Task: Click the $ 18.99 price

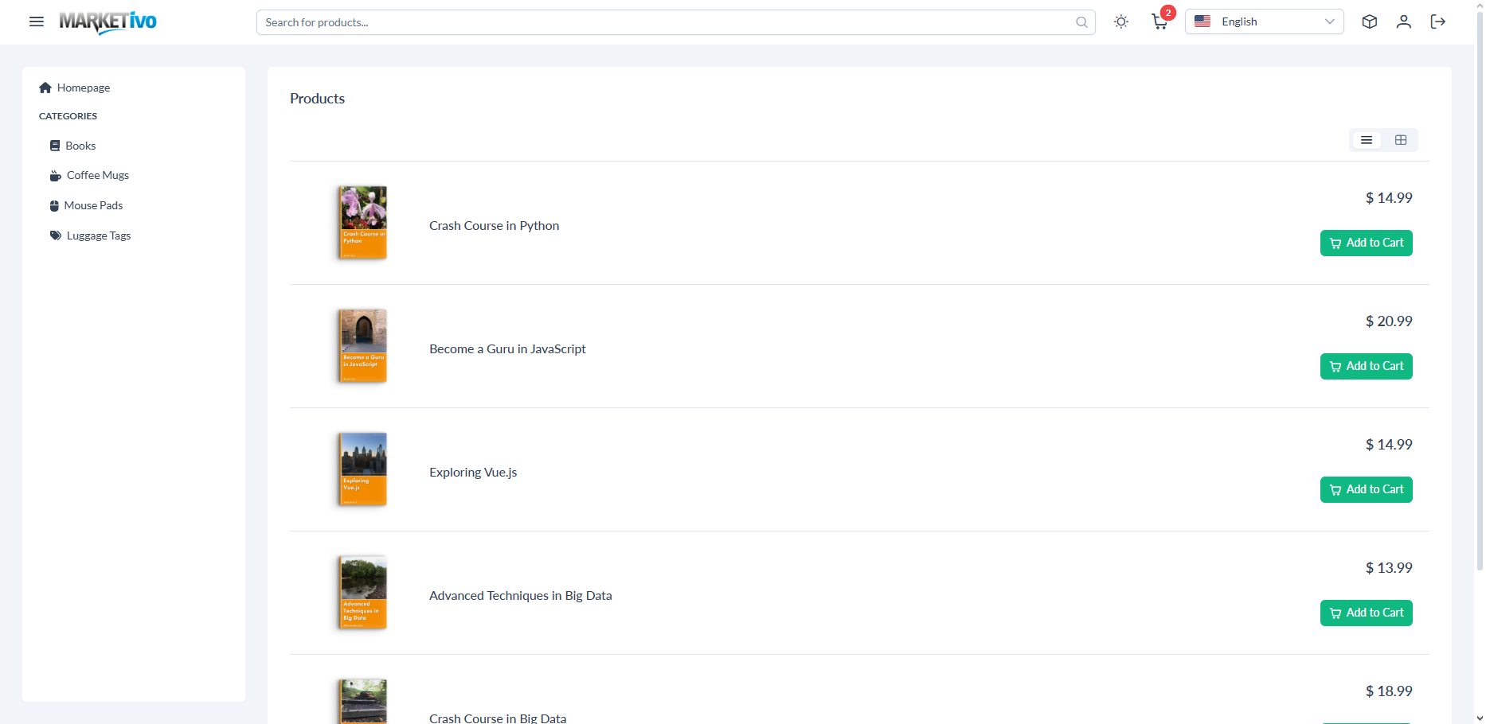Action: (x=1389, y=691)
